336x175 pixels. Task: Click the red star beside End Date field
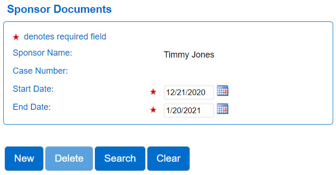(x=153, y=110)
